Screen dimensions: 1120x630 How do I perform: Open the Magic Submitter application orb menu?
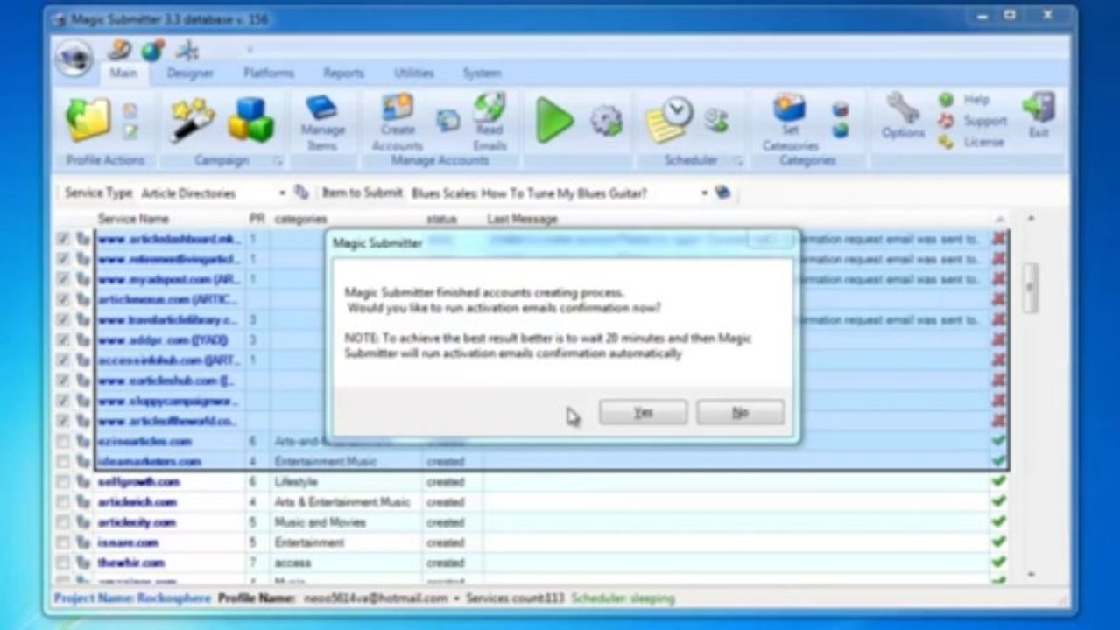(x=74, y=59)
